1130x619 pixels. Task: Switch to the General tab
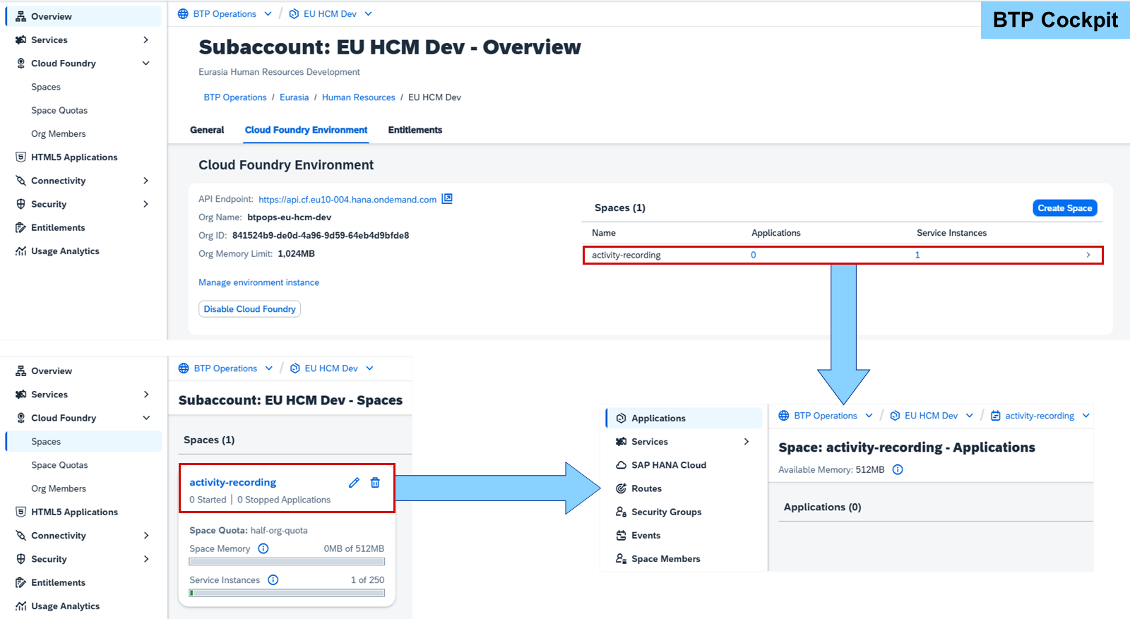tap(207, 130)
